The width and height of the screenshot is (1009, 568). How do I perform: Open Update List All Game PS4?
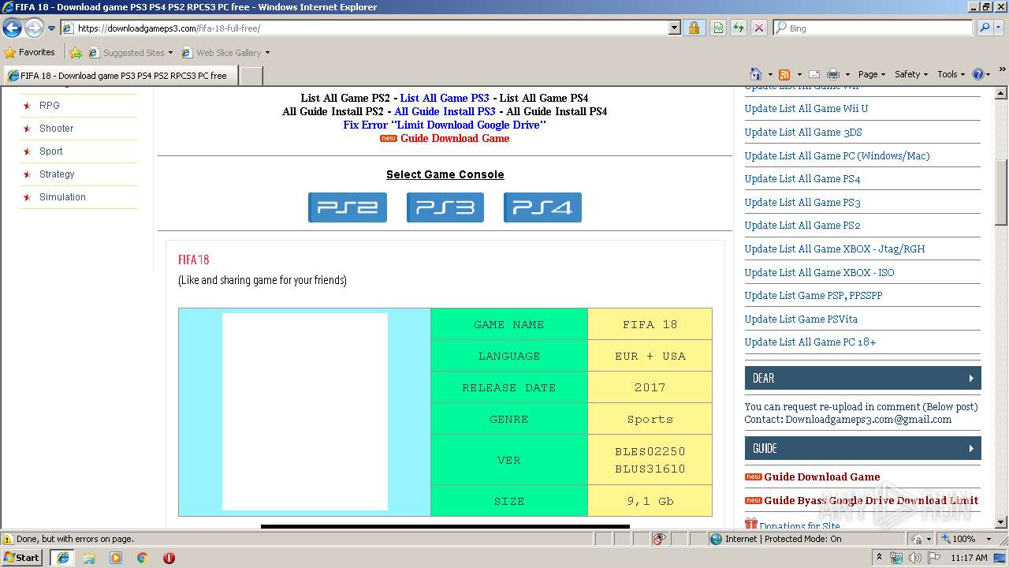802,179
